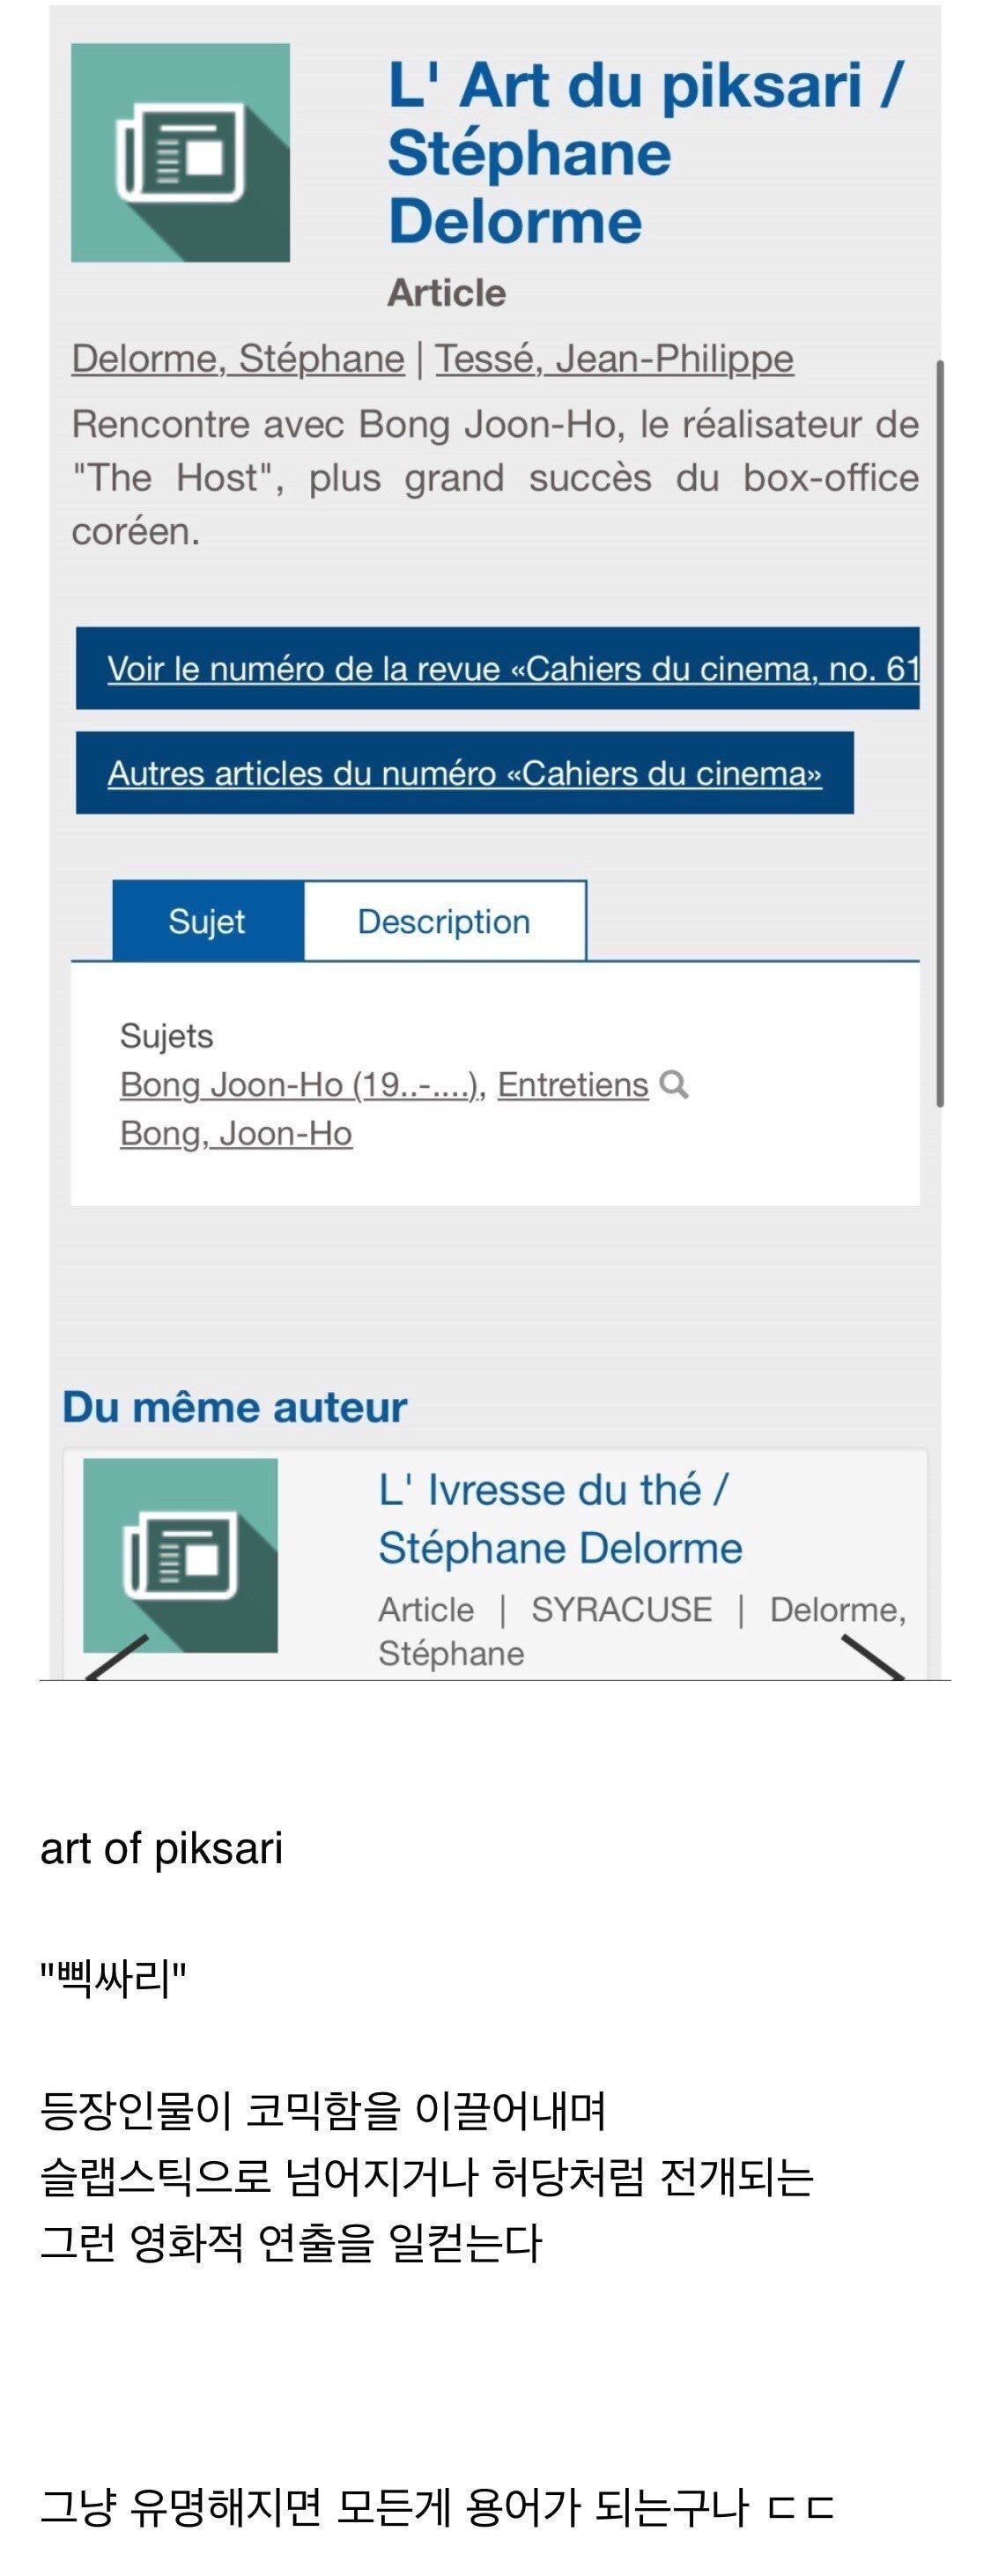This screenshot has height=2576, width=991.
Task: Click the Article type label under title
Action: click(x=447, y=293)
